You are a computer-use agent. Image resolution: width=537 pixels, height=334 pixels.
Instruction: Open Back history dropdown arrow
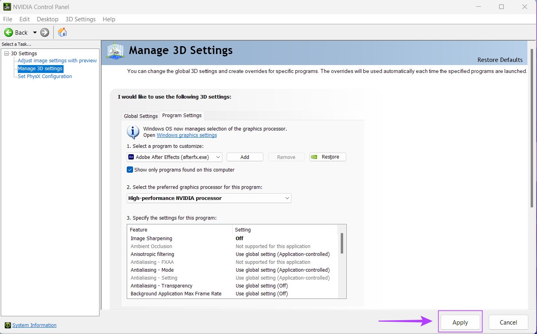tap(35, 32)
